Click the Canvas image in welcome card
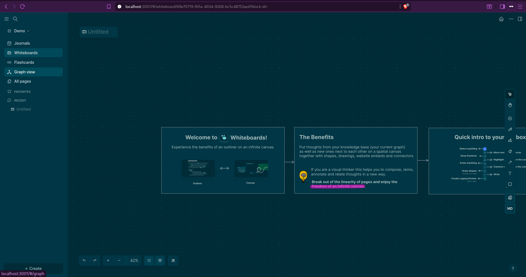 pos(251,168)
